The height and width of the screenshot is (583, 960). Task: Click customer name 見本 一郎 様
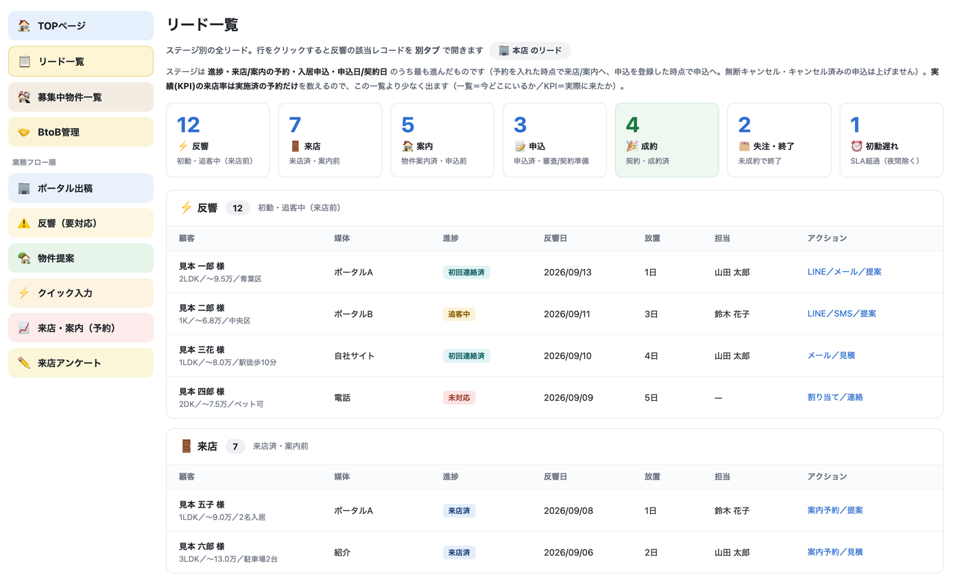(202, 266)
